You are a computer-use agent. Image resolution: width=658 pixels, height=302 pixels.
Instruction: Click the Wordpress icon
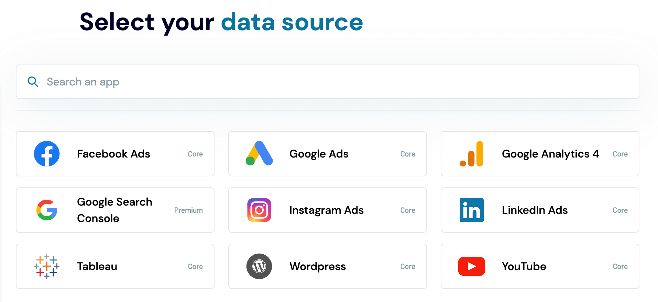tap(259, 266)
